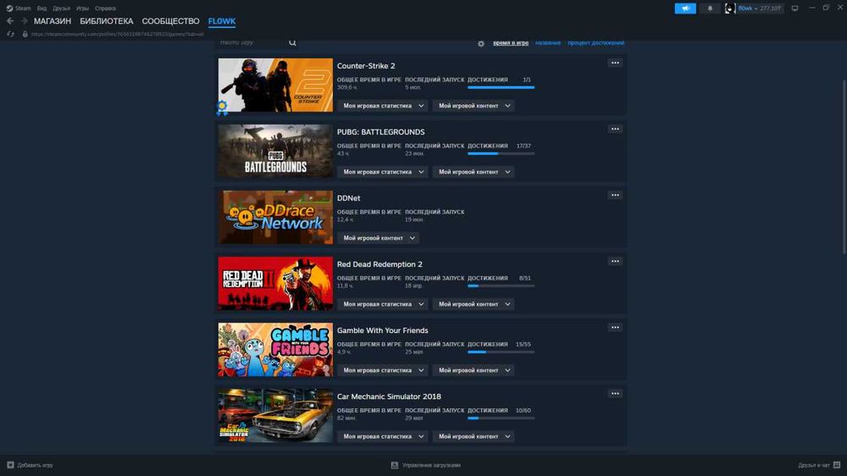Open the notifications bell
The image size is (847, 476).
pos(710,8)
